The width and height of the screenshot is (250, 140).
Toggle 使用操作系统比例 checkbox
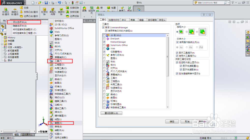(177, 42)
